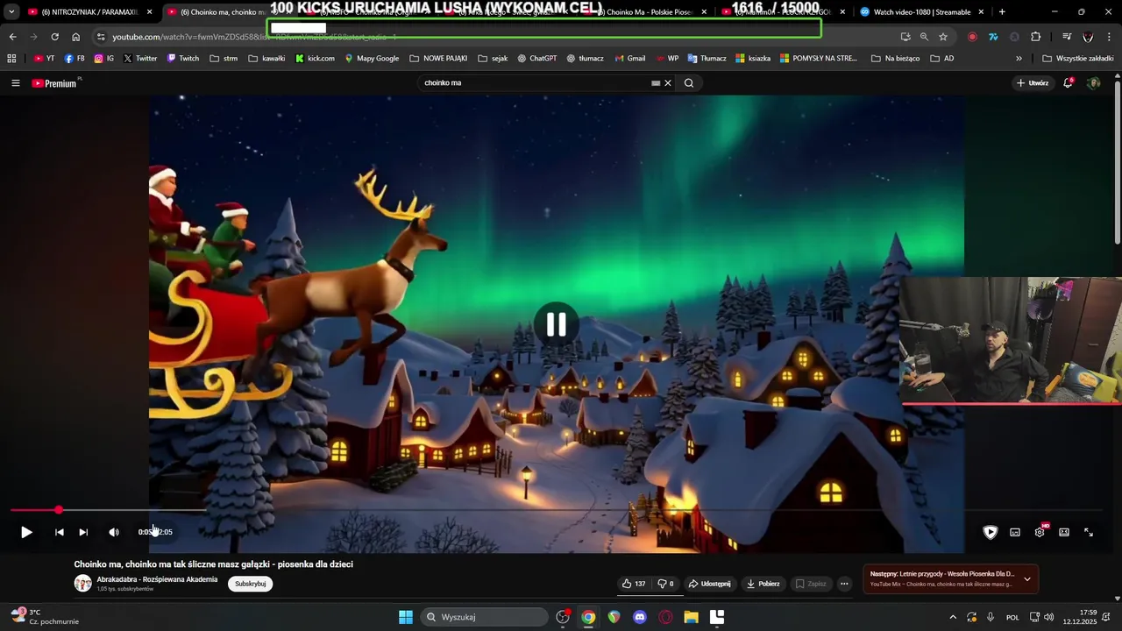Switch to the Choinko Ma - Polskie Piosenki tab
Viewport: 1122px width, 631px height.
[647, 12]
